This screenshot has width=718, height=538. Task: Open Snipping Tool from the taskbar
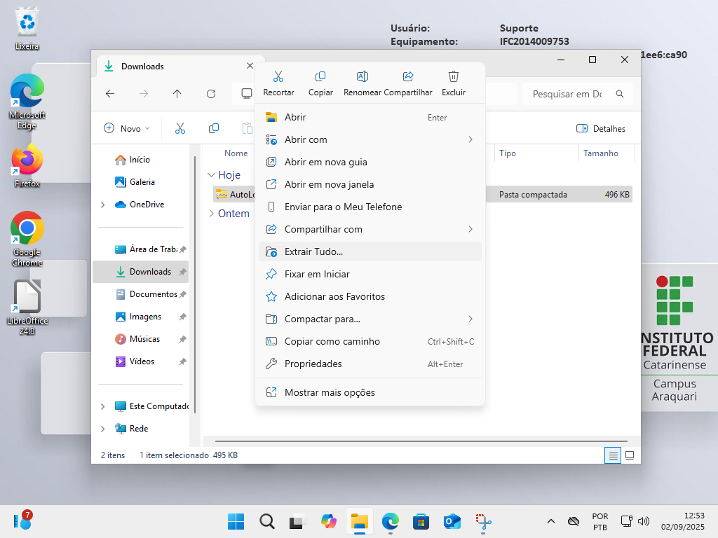point(483,521)
